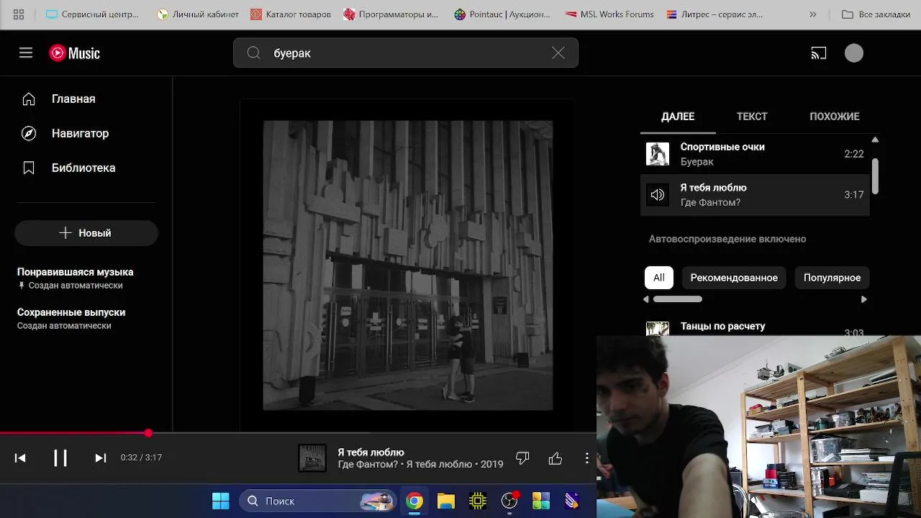Pause the current song
This screenshot has height=518, width=921.
point(60,458)
